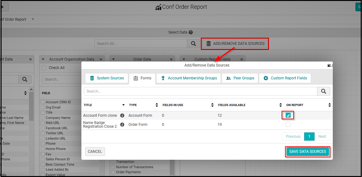Sort by On Report column

pos(330,105)
